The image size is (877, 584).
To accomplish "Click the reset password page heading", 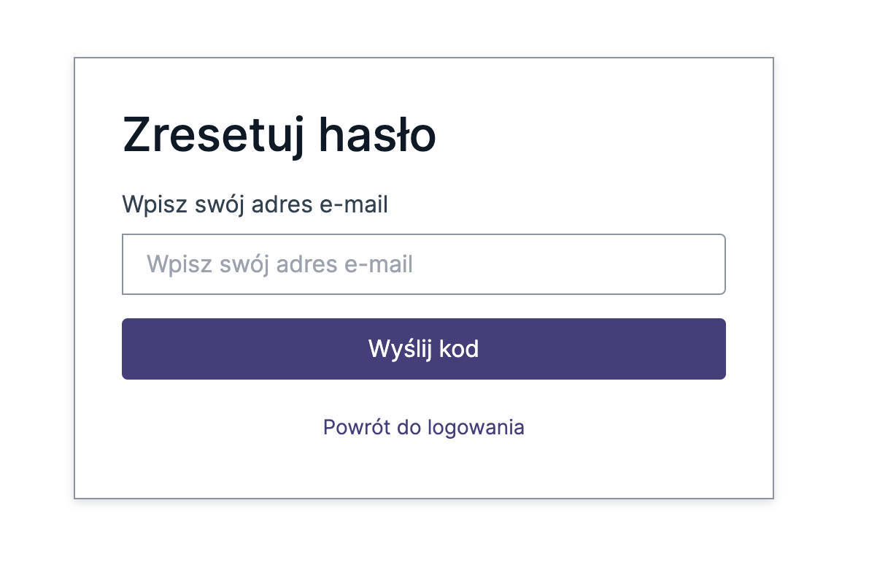I will (x=279, y=136).
